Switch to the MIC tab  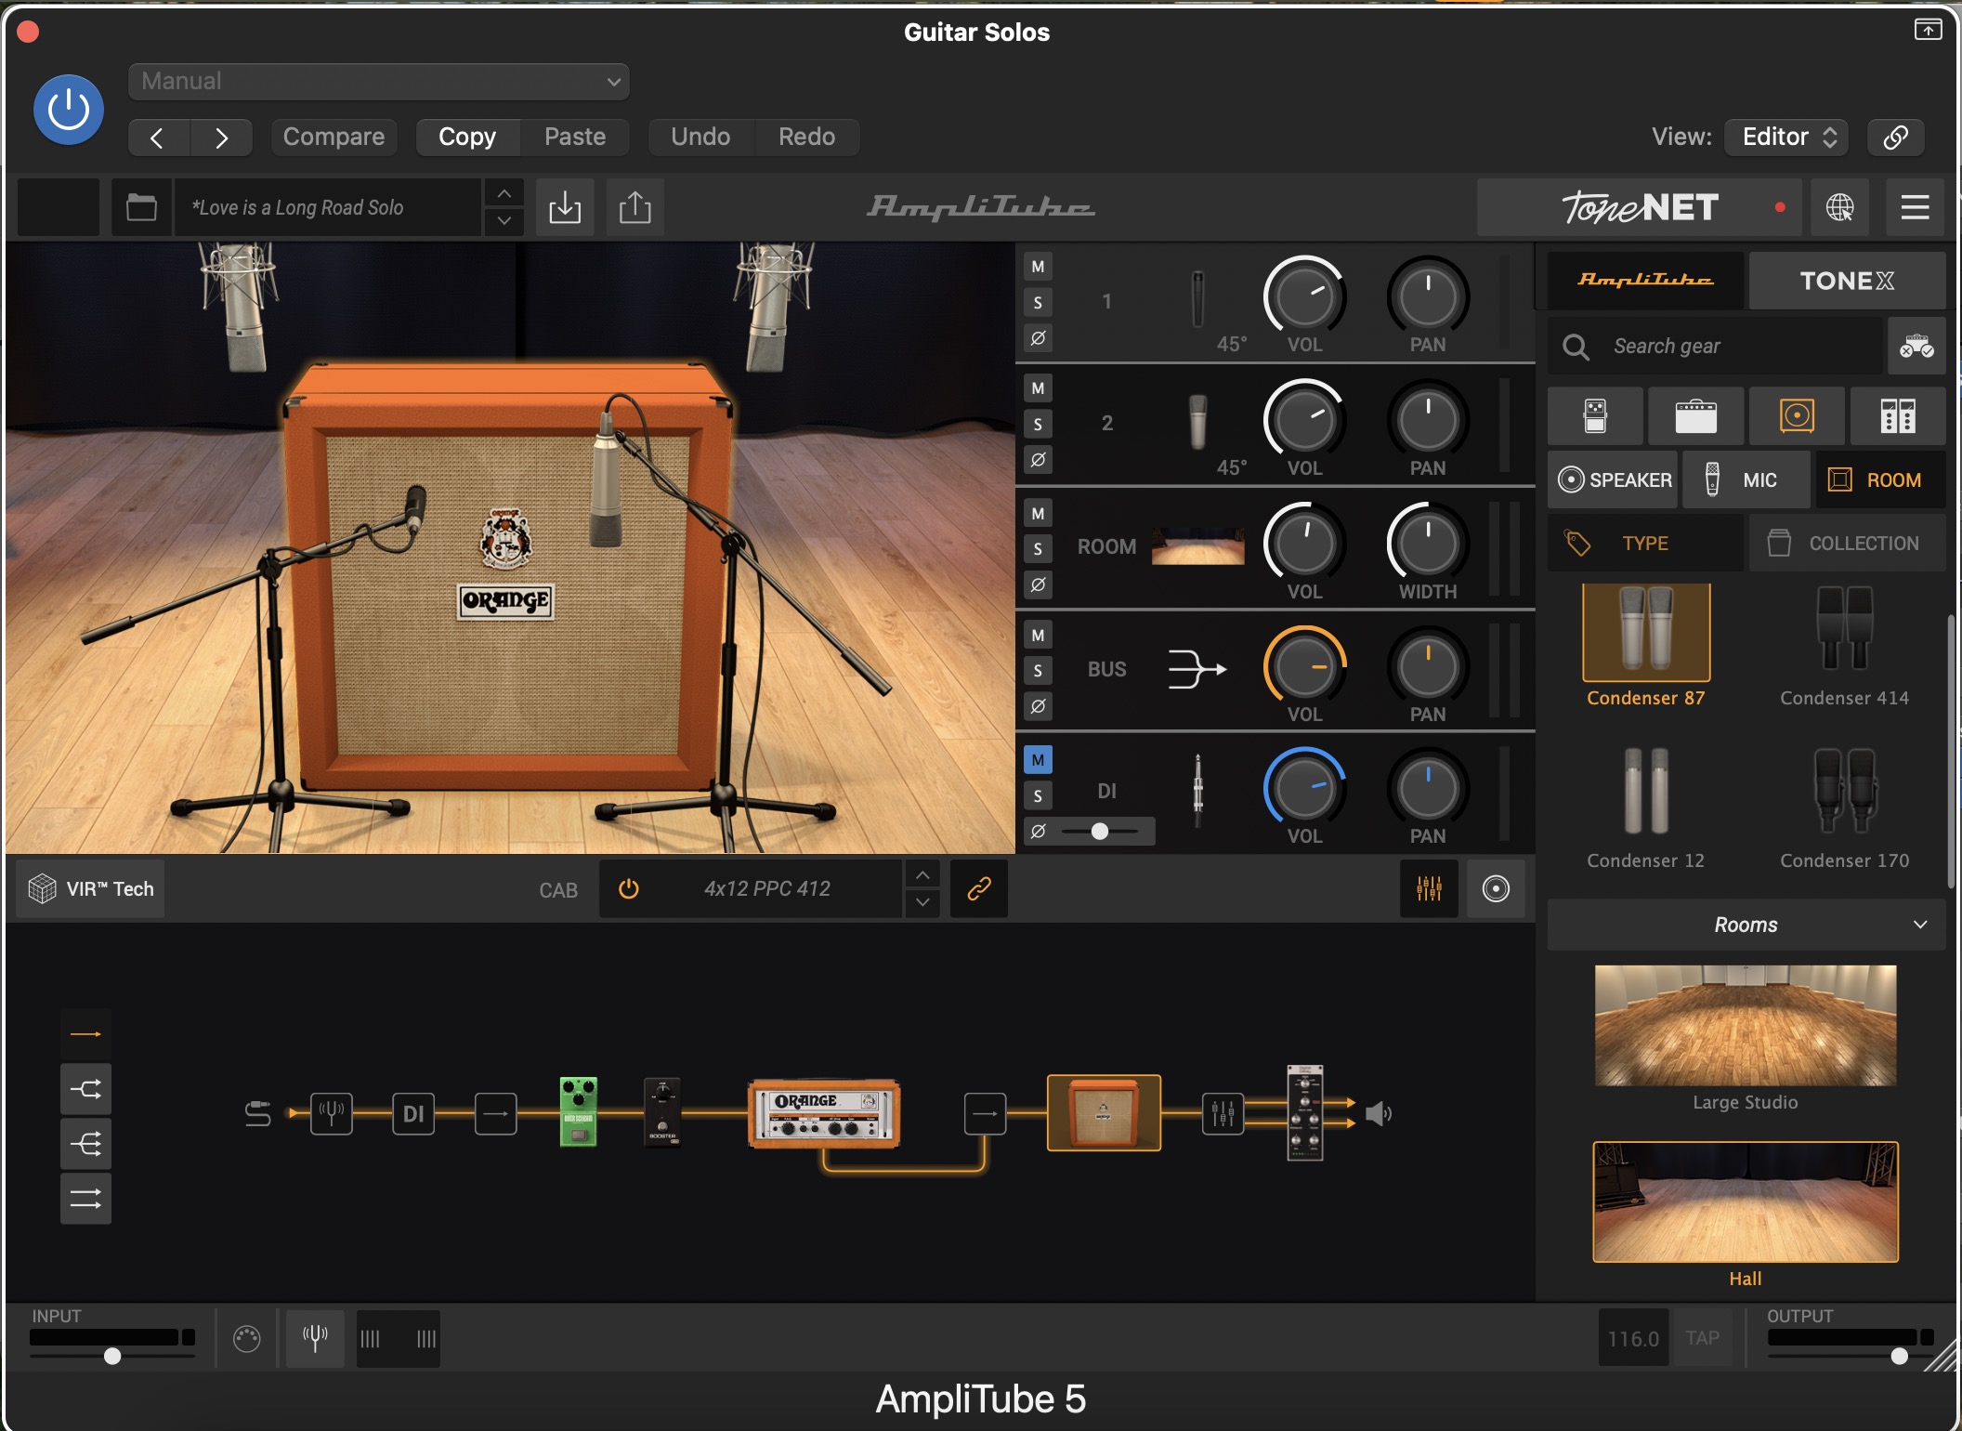coord(1746,479)
